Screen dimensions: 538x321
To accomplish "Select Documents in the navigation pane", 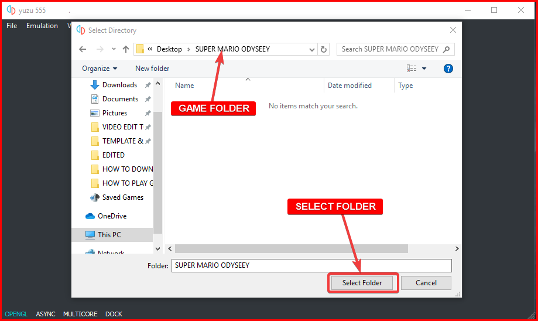I will pos(120,99).
